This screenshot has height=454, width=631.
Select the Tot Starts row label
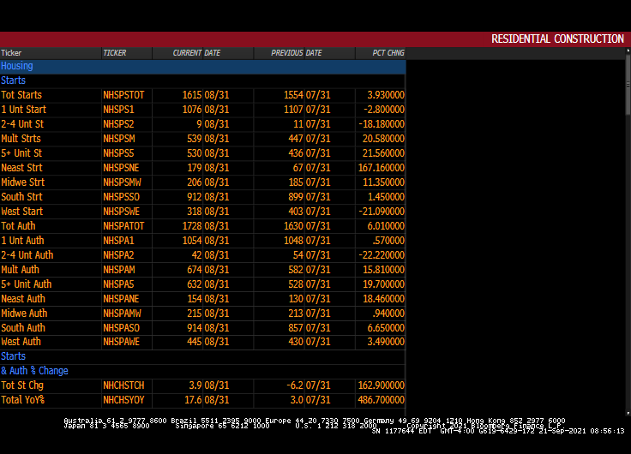pos(21,95)
